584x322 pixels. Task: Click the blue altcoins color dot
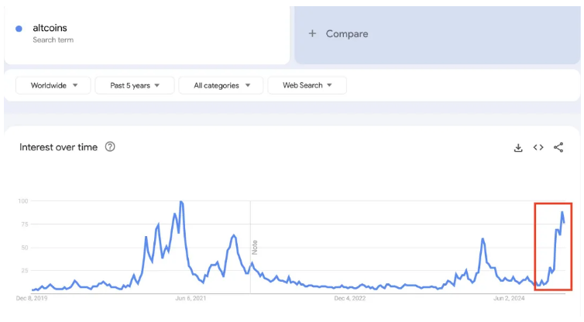pos(19,29)
